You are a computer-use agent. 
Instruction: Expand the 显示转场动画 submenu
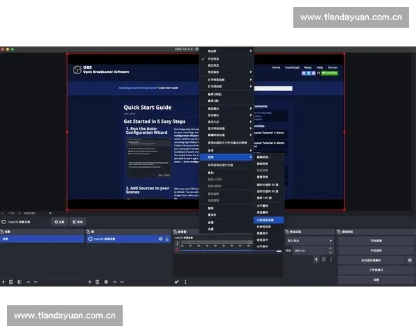[x=227, y=128]
